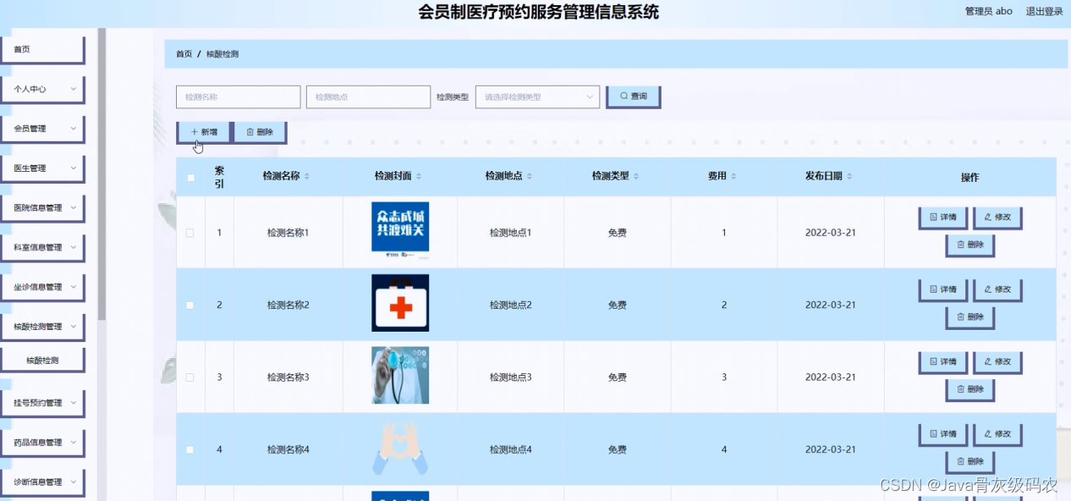The width and height of the screenshot is (1071, 501).
Task: Expand 药品信息管理 sidebar menu
Action: coord(42,443)
